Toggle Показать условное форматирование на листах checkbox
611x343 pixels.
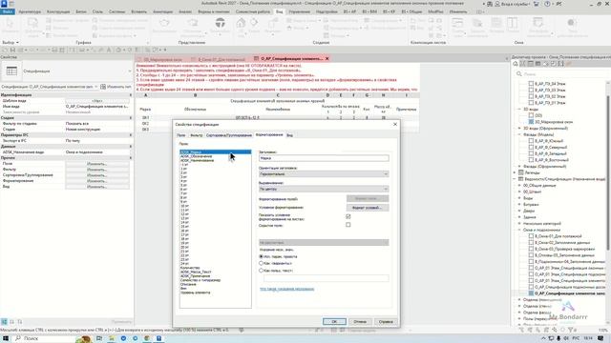point(348,216)
